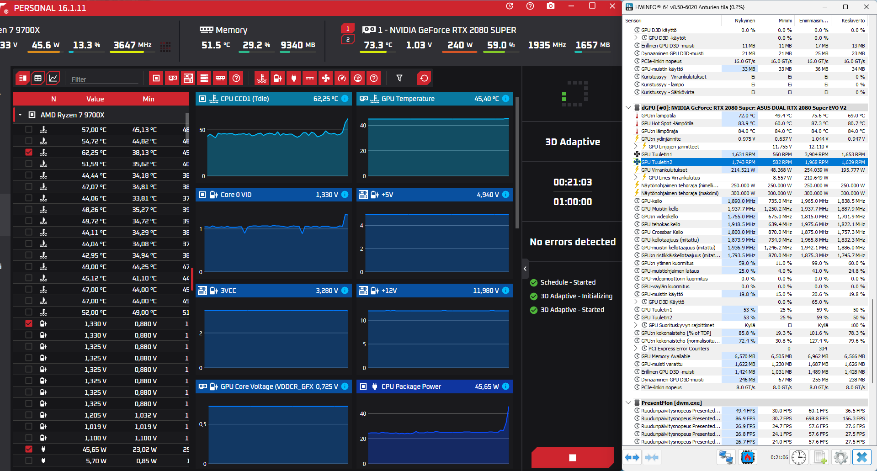Open HWiNFO sensor settings gear
The width and height of the screenshot is (877, 471).
pyautogui.click(x=840, y=457)
